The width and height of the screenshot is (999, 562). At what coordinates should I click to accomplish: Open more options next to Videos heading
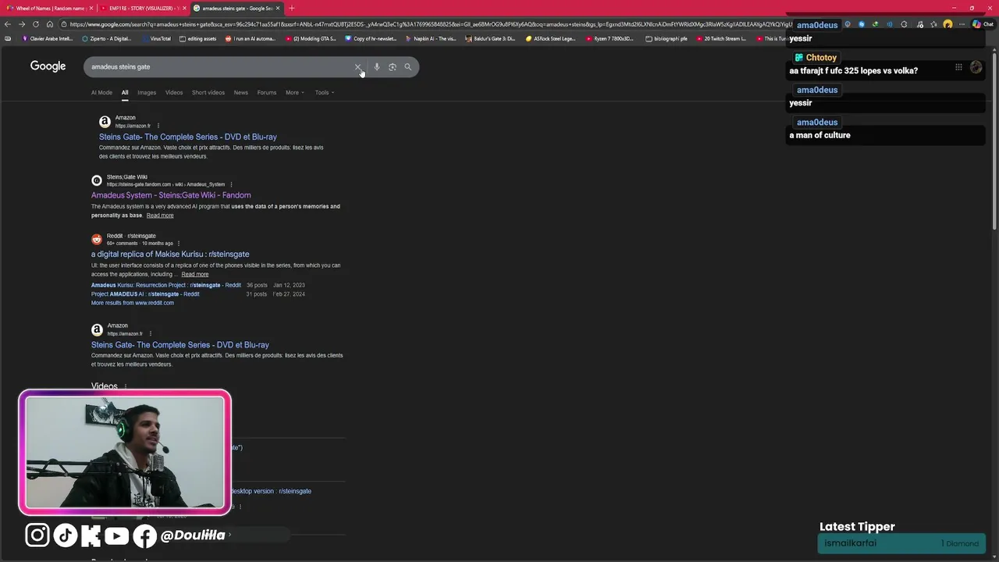126,386
